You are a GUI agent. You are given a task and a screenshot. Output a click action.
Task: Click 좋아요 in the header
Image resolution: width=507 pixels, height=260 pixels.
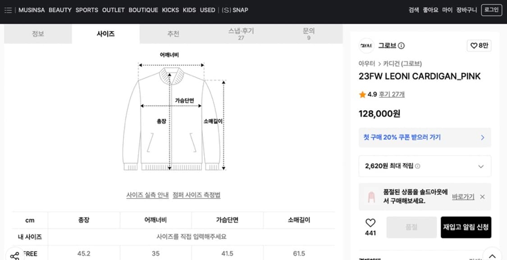pyautogui.click(x=431, y=10)
